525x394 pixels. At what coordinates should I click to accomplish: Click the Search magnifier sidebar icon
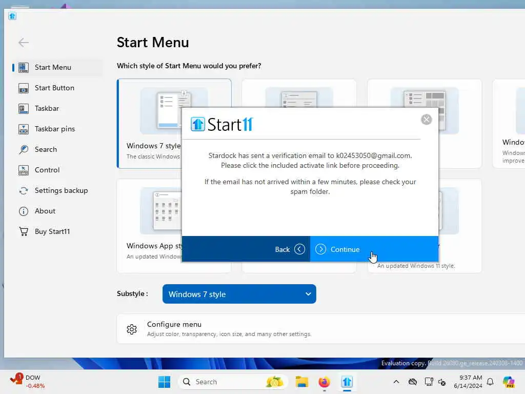24,149
